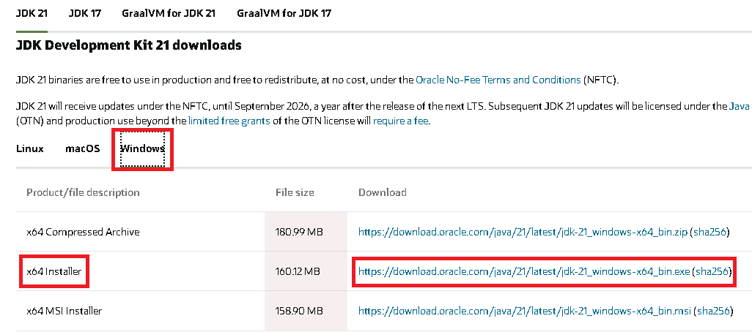Open the JDK 17 tab

[84, 14]
